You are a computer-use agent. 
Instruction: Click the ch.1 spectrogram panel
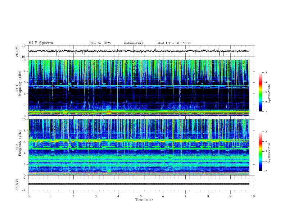(x=139, y=88)
